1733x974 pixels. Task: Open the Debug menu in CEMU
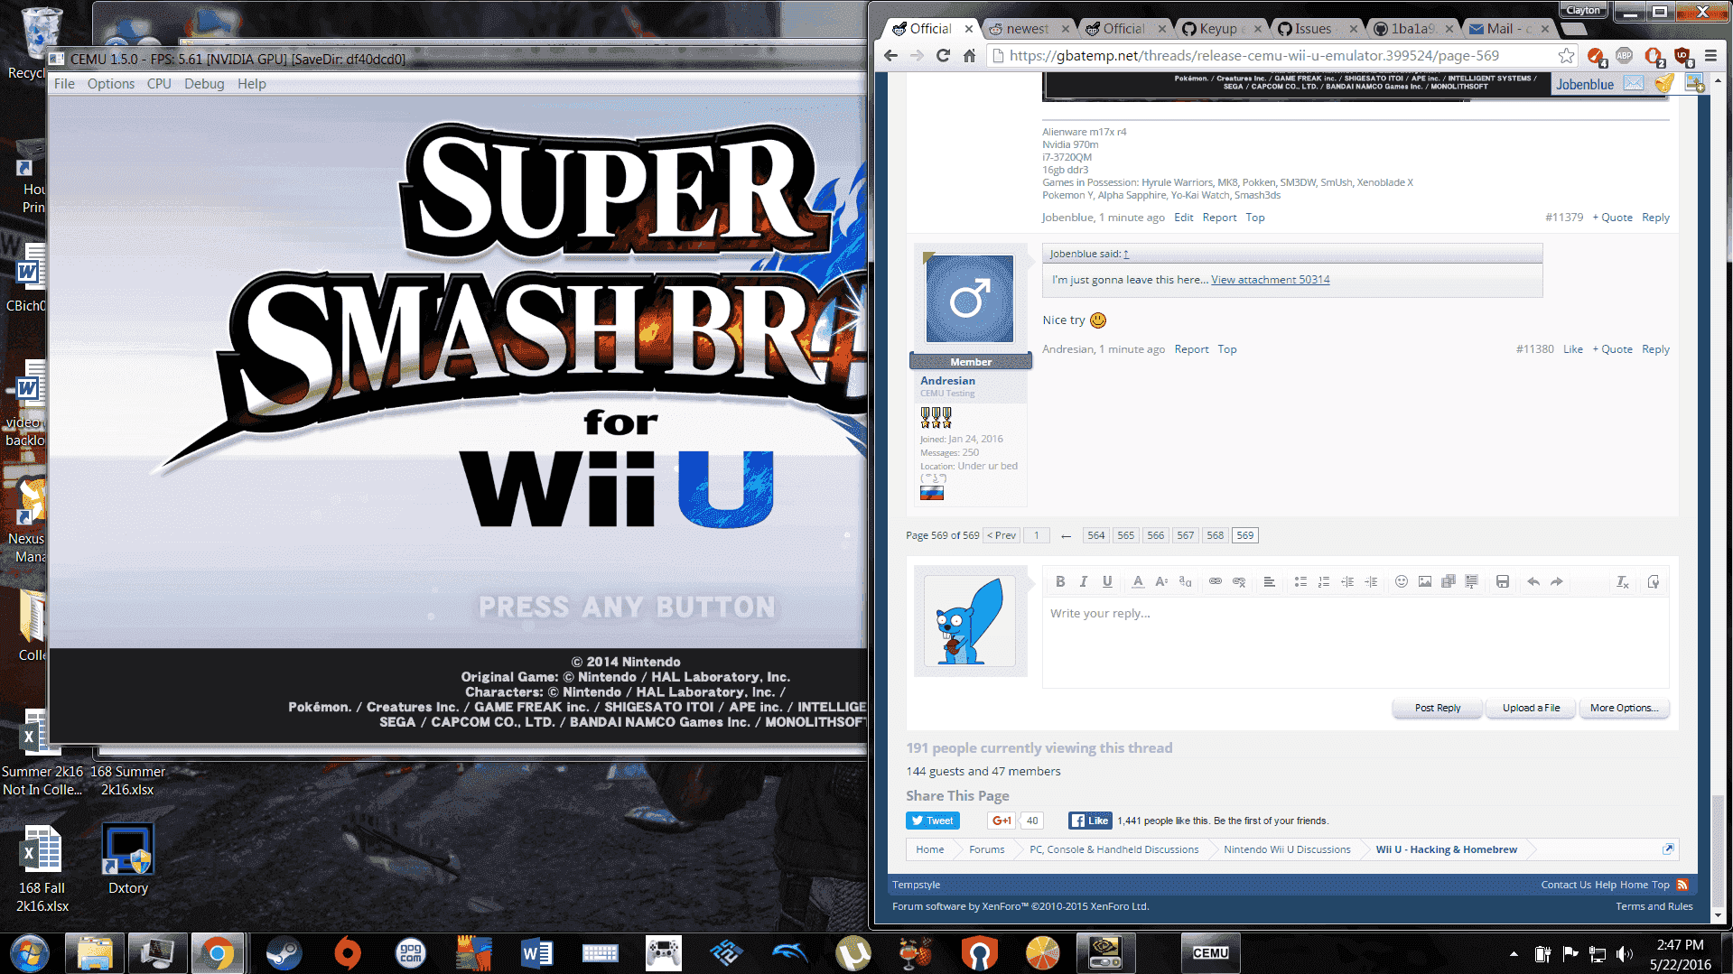click(204, 84)
